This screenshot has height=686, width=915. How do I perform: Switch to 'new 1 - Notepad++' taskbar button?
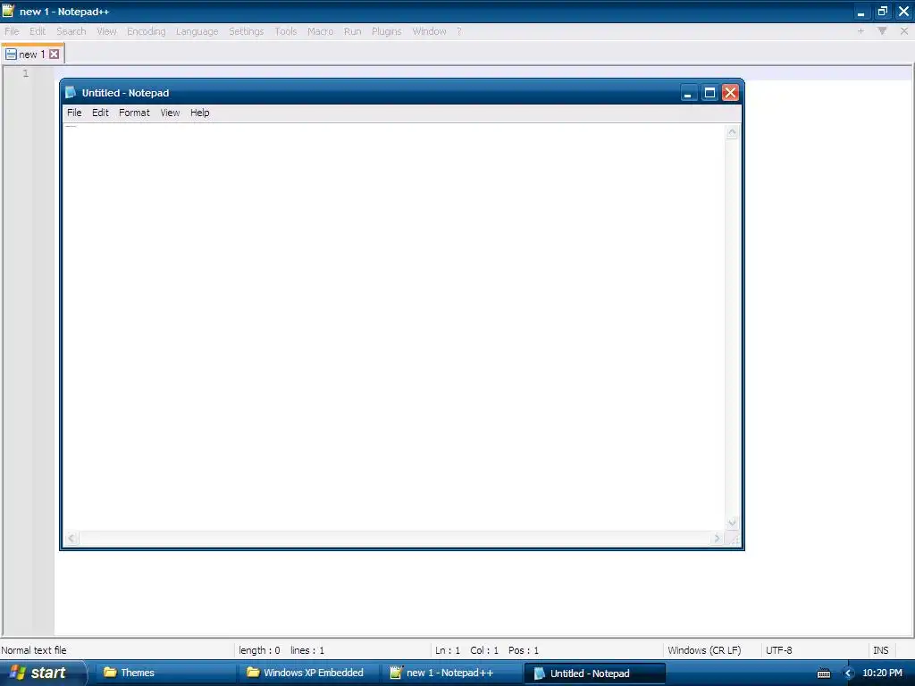pyautogui.click(x=452, y=673)
